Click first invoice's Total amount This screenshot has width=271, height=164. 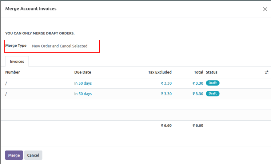click(198, 83)
